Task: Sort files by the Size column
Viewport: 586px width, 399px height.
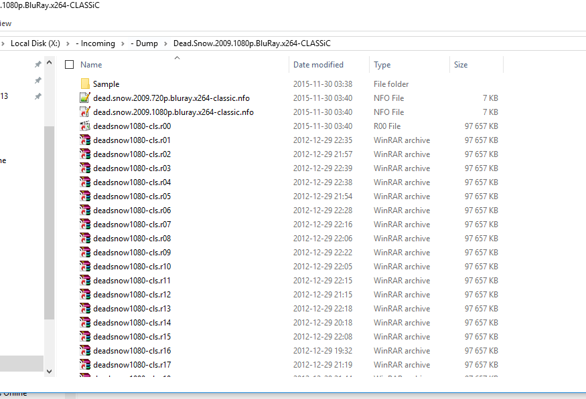Action: [x=461, y=65]
